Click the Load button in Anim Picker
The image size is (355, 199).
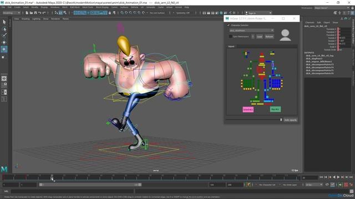260,36
